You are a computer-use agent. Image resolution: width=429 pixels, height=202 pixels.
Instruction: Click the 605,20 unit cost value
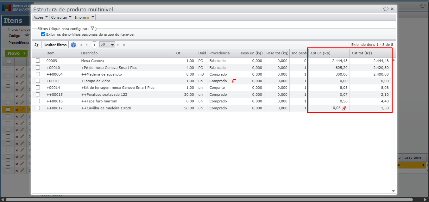[342, 67]
